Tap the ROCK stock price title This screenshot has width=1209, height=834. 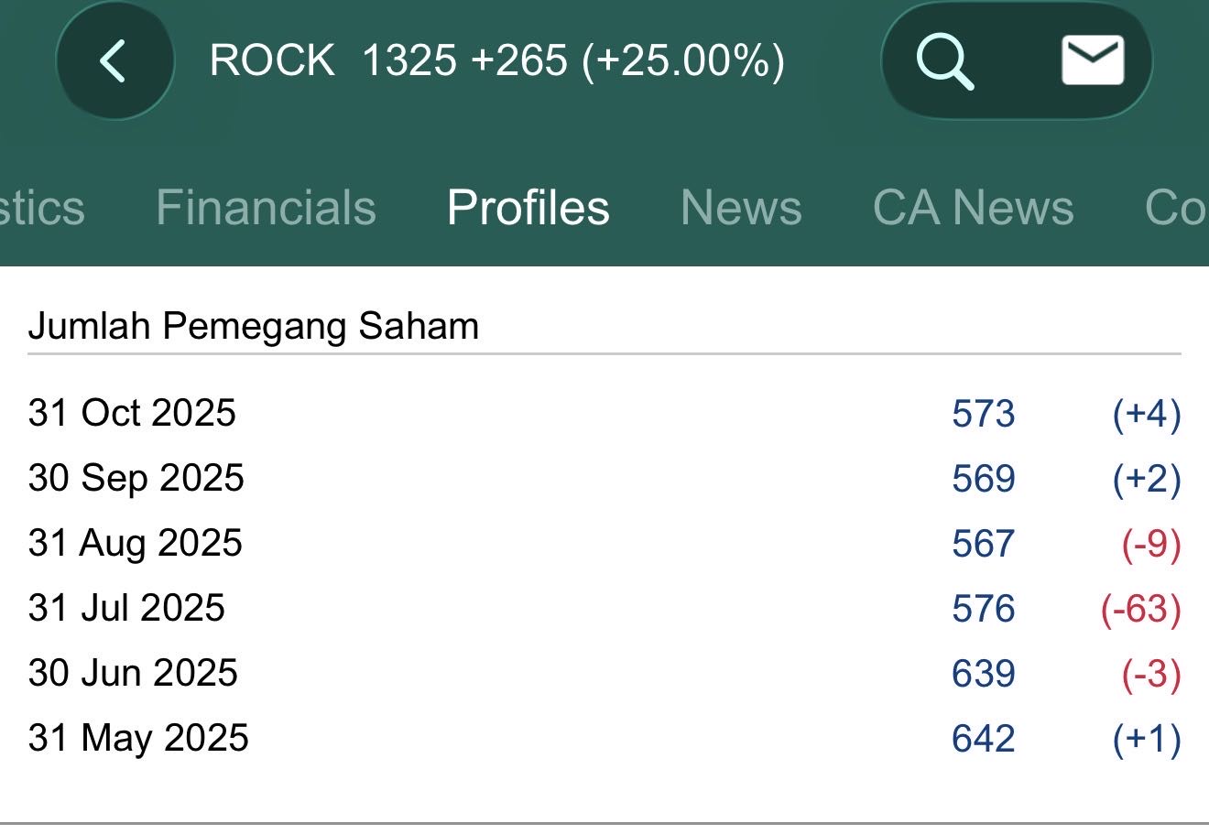point(496,61)
